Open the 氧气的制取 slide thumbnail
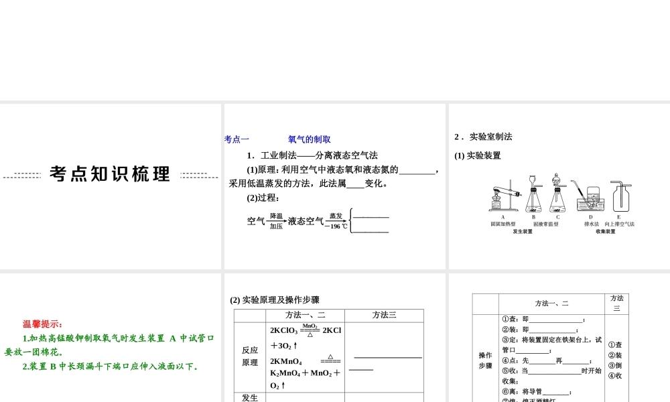 tap(334, 186)
